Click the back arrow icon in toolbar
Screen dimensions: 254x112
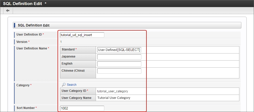click(8, 11)
